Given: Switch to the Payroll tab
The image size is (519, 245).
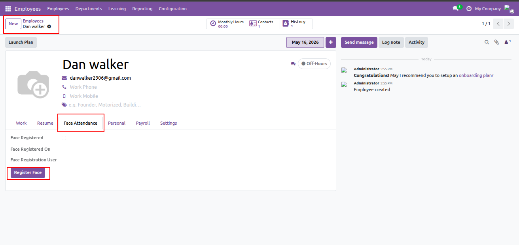Looking at the screenshot, I should (x=143, y=123).
